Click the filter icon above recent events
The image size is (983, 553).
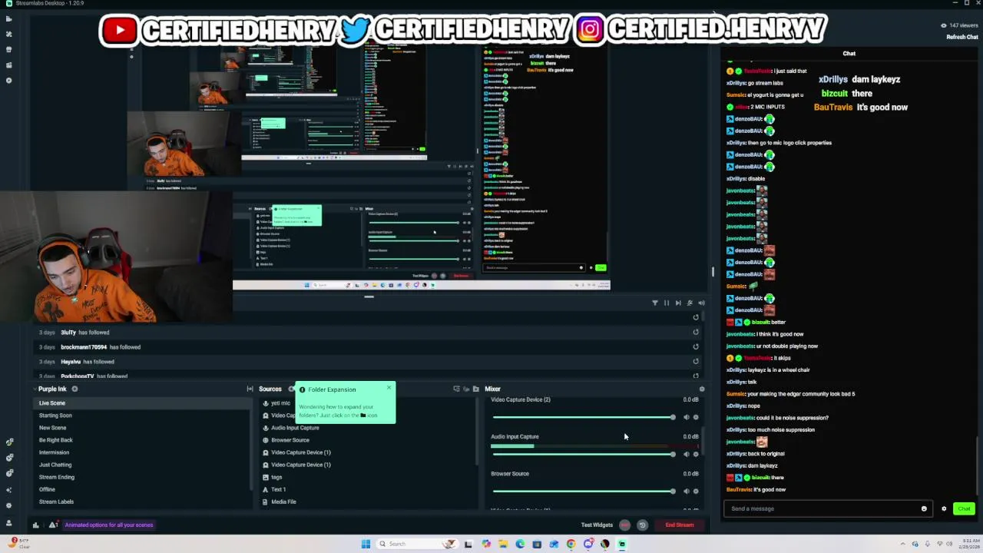tap(655, 303)
